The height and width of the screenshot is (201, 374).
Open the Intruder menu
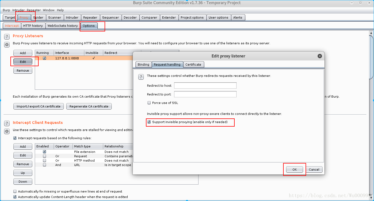pos(18,10)
